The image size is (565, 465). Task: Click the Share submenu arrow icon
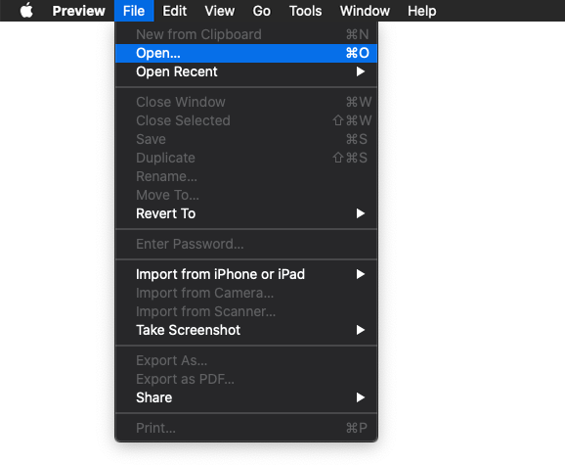coord(361,397)
